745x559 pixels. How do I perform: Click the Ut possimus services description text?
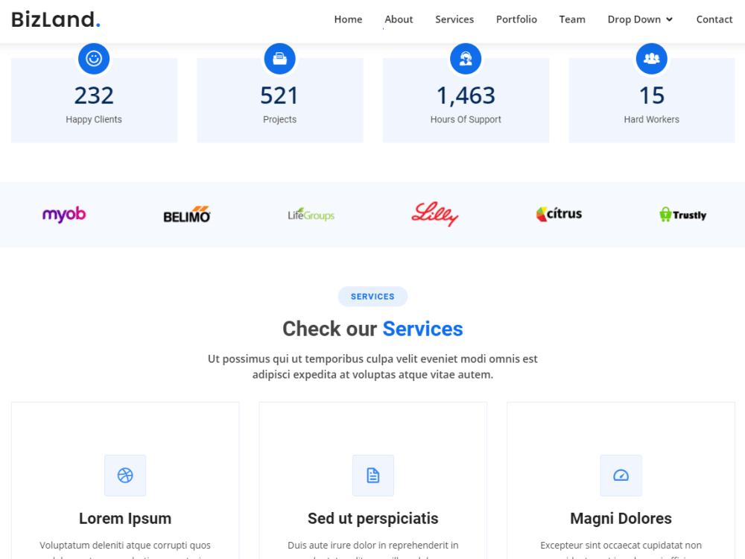coord(372,367)
